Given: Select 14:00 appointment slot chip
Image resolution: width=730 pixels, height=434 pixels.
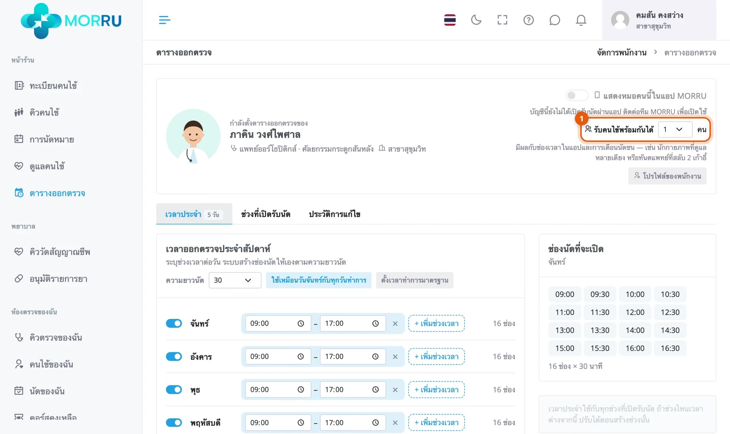Looking at the screenshot, I should pos(635,330).
